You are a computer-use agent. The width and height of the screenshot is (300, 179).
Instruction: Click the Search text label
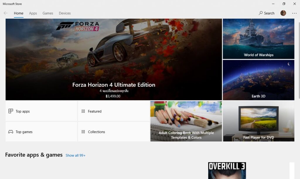pyautogui.click(x=269, y=13)
